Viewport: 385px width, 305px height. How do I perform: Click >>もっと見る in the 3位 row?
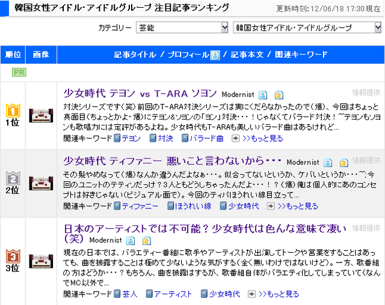pos(279,294)
